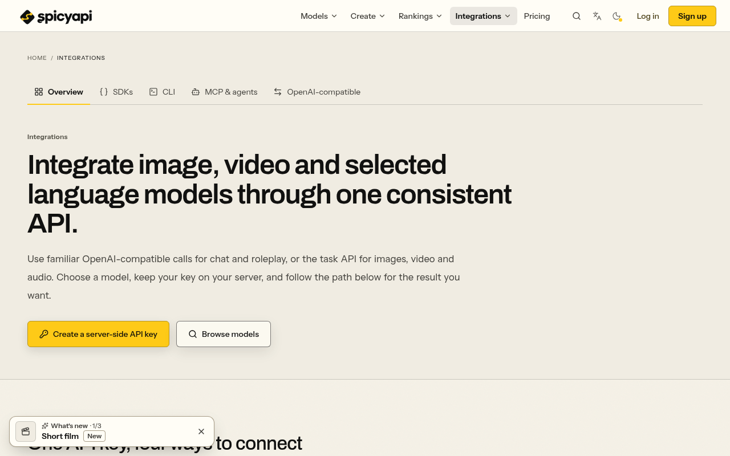Image resolution: width=730 pixels, height=456 pixels.
Task: Click the Sign up button
Action: [x=692, y=16]
